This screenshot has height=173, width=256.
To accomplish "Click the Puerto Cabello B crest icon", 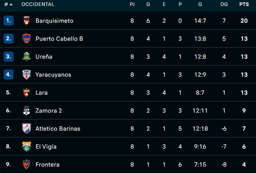I will click(26, 38).
